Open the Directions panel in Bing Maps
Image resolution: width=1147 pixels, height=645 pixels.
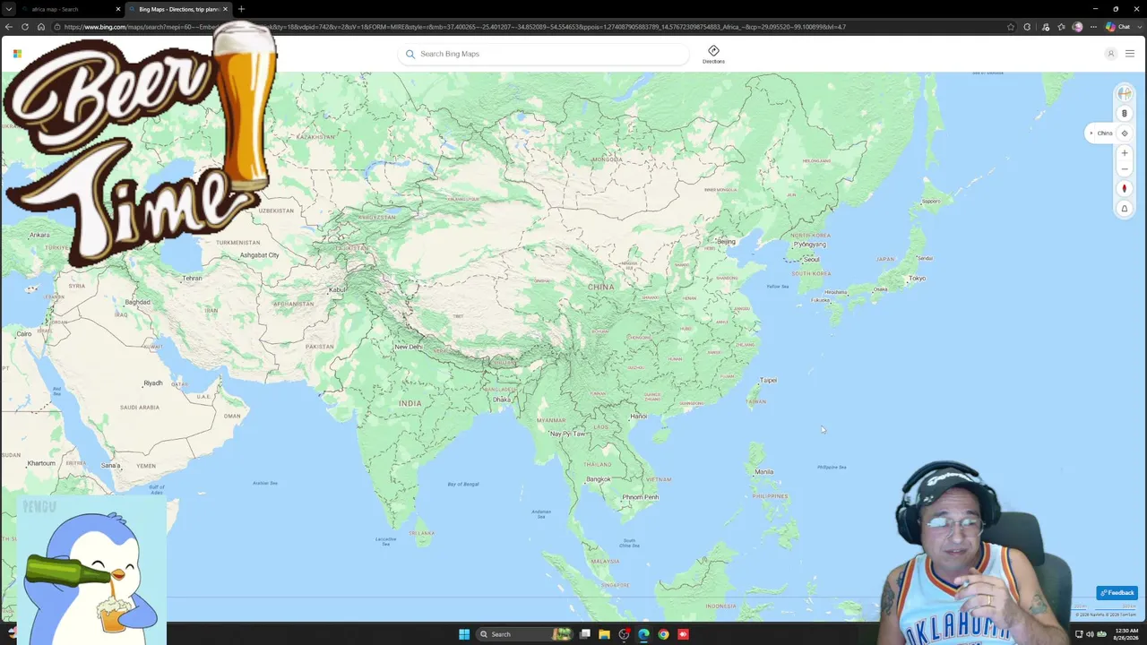(x=713, y=54)
